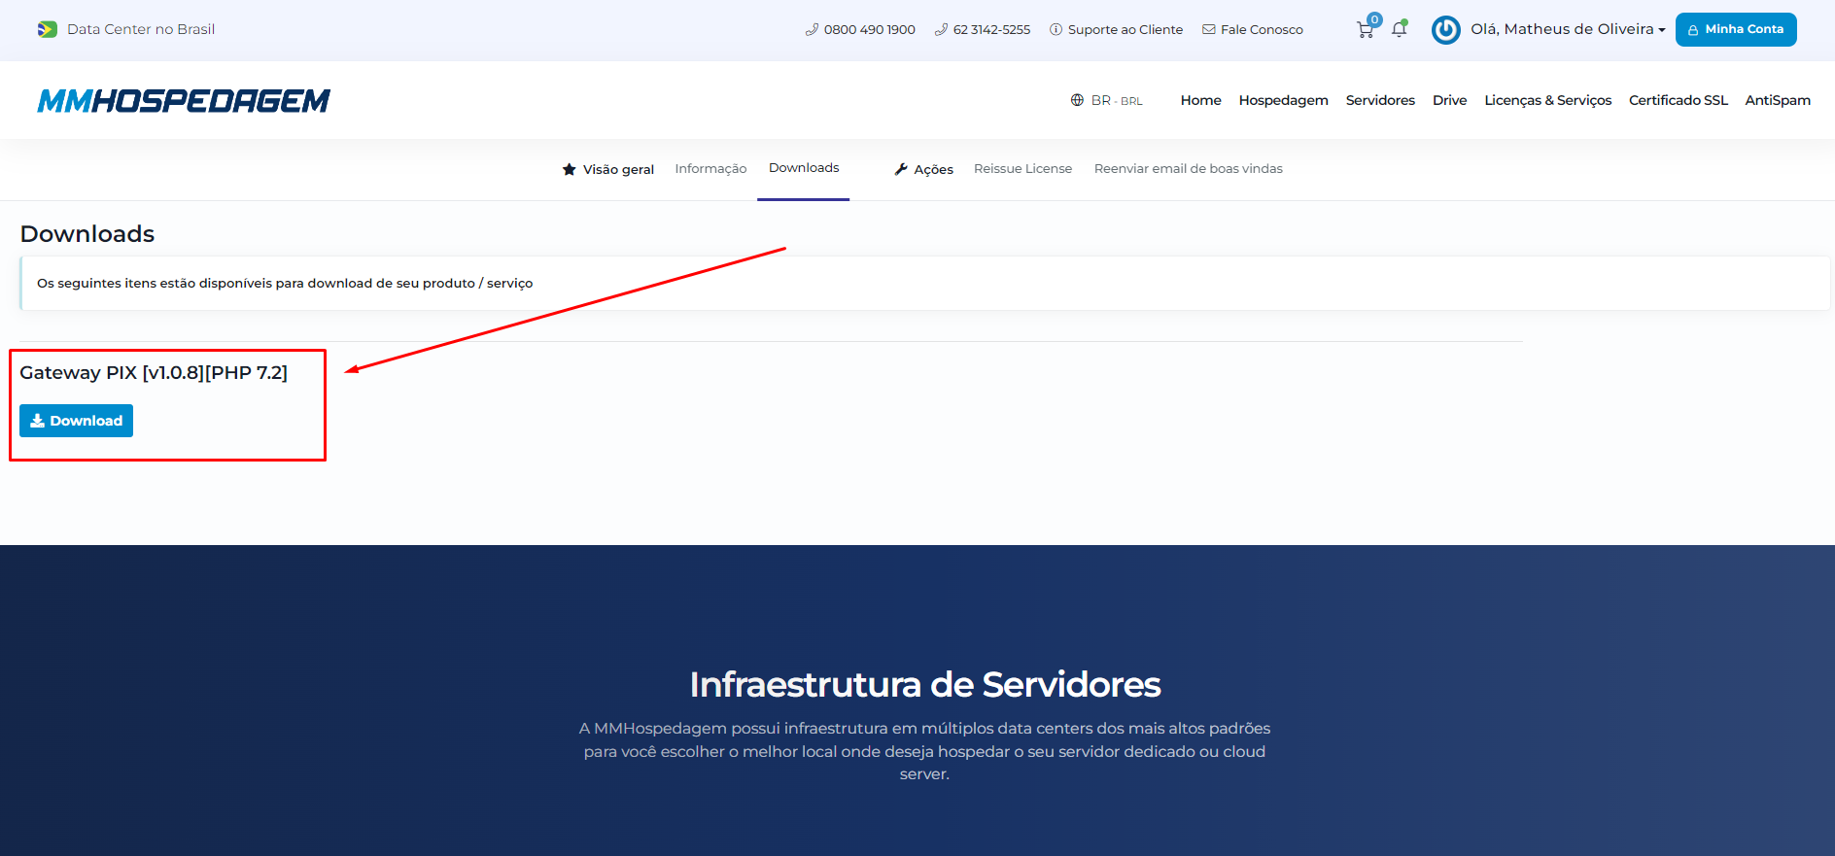Expand the Olá, Matheus de Oliveira dropdown
Viewport: 1835px width, 856px height.
pyautogui.click(x=1568, y=29)
